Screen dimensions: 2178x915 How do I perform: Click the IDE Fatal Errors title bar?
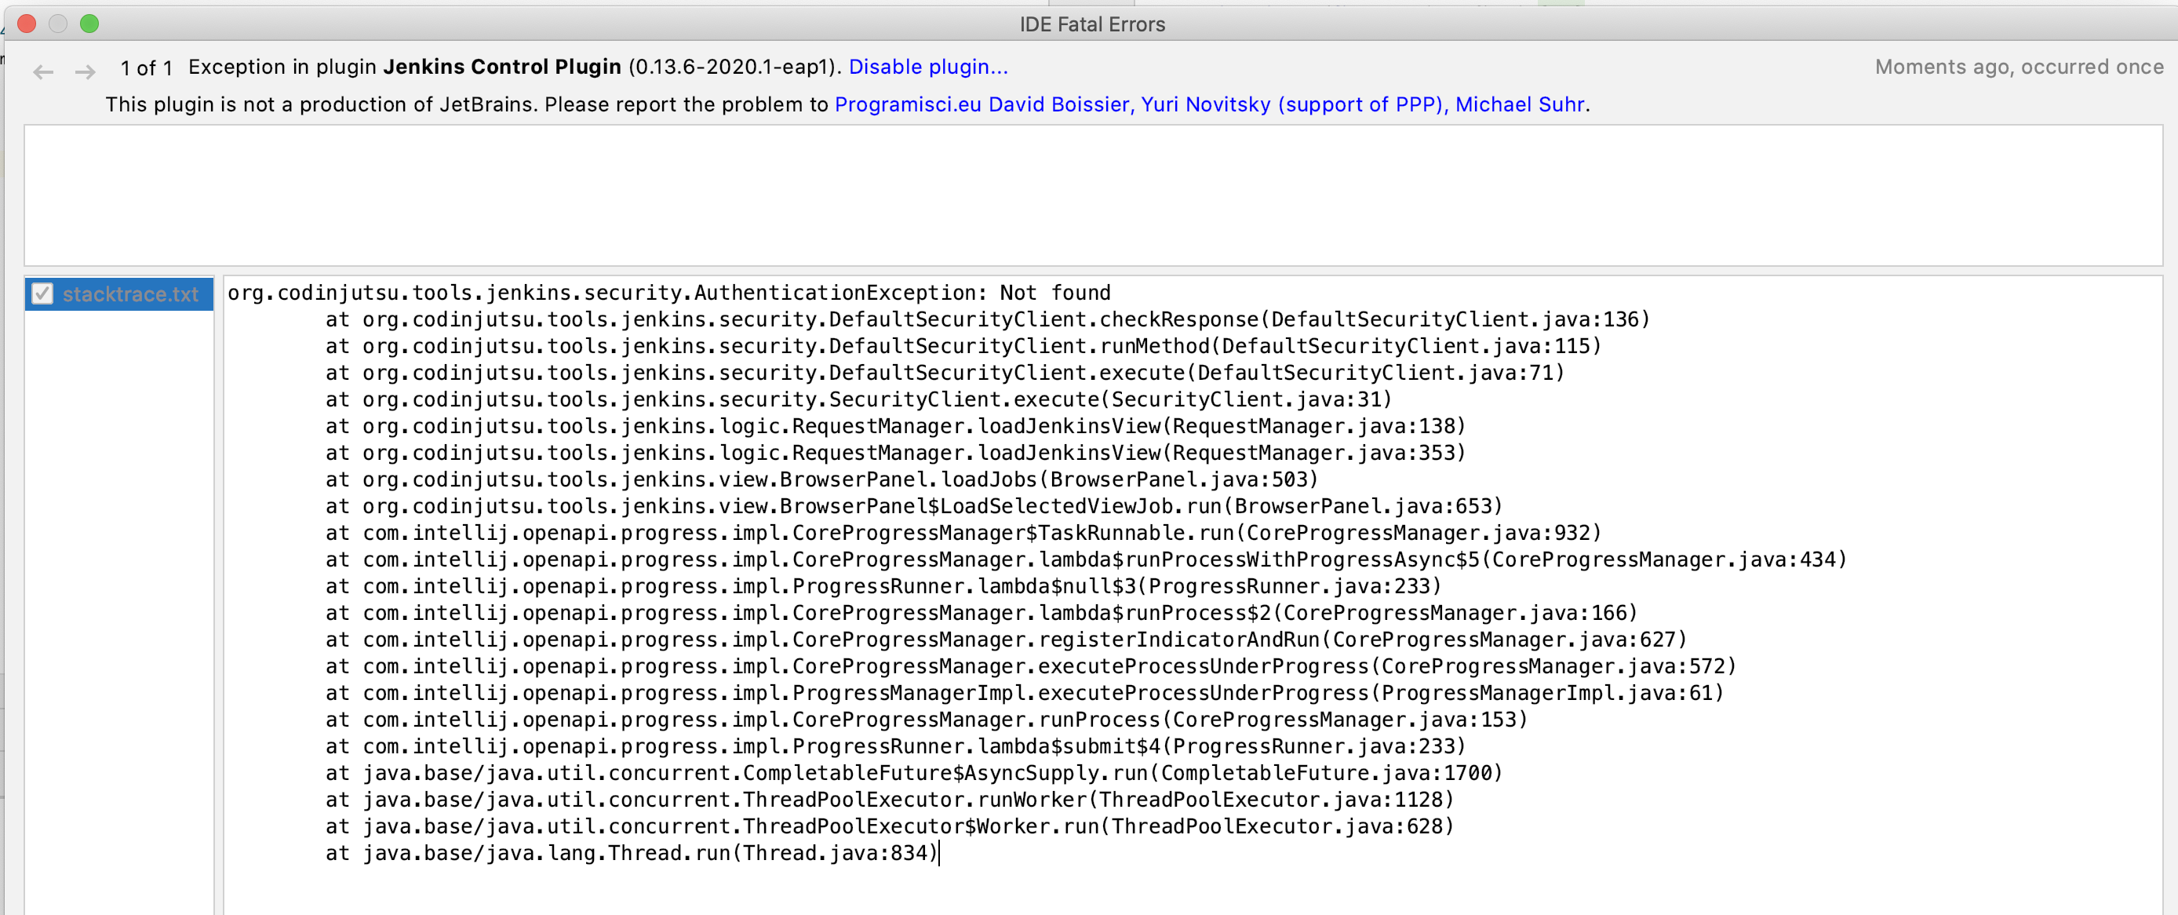tap(1091, 24)
